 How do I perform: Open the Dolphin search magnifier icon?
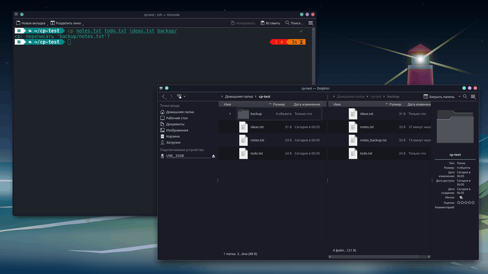click(x=465, y=97)
